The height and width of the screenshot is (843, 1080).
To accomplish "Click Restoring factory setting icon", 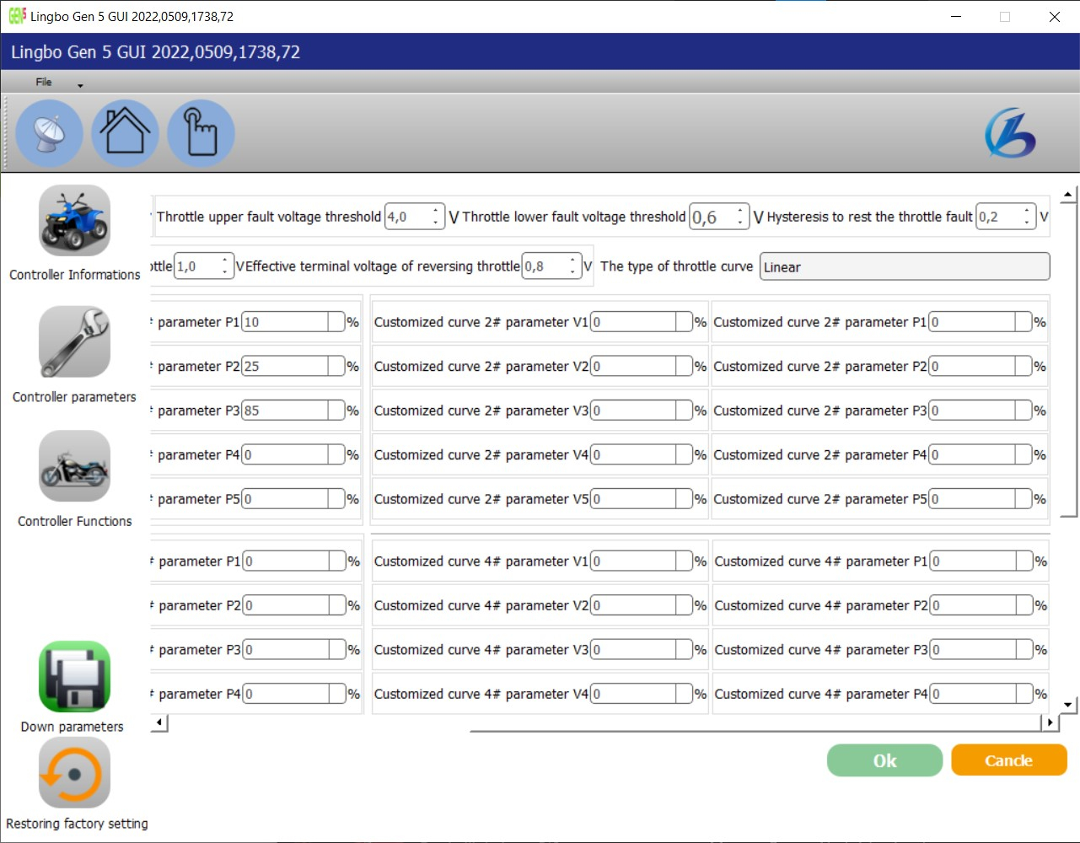I will pos(74,773).
